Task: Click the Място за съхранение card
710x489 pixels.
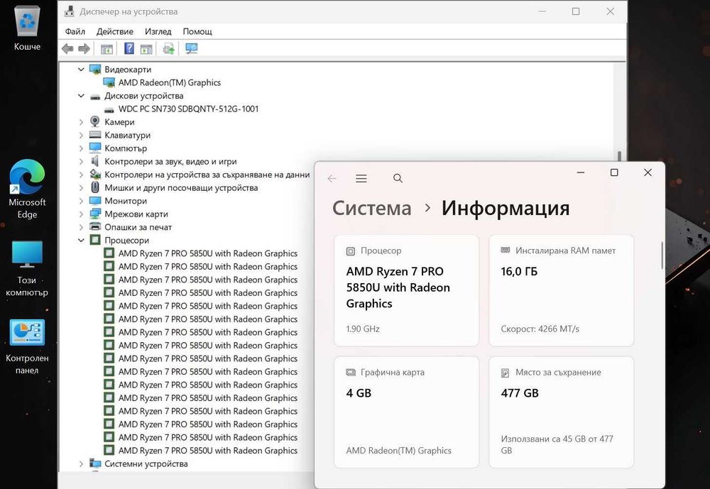Action: 561,412
